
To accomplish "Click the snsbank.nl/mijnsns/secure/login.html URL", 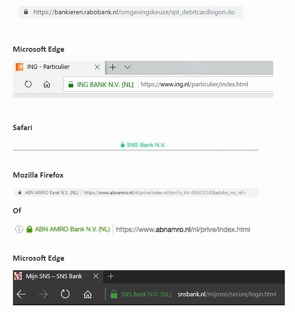I will 227,294.
